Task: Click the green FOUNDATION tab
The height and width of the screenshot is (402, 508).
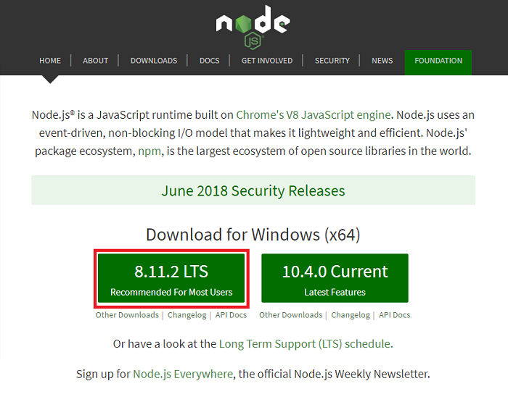Action: pyautogui.click(x=438, y=62)
